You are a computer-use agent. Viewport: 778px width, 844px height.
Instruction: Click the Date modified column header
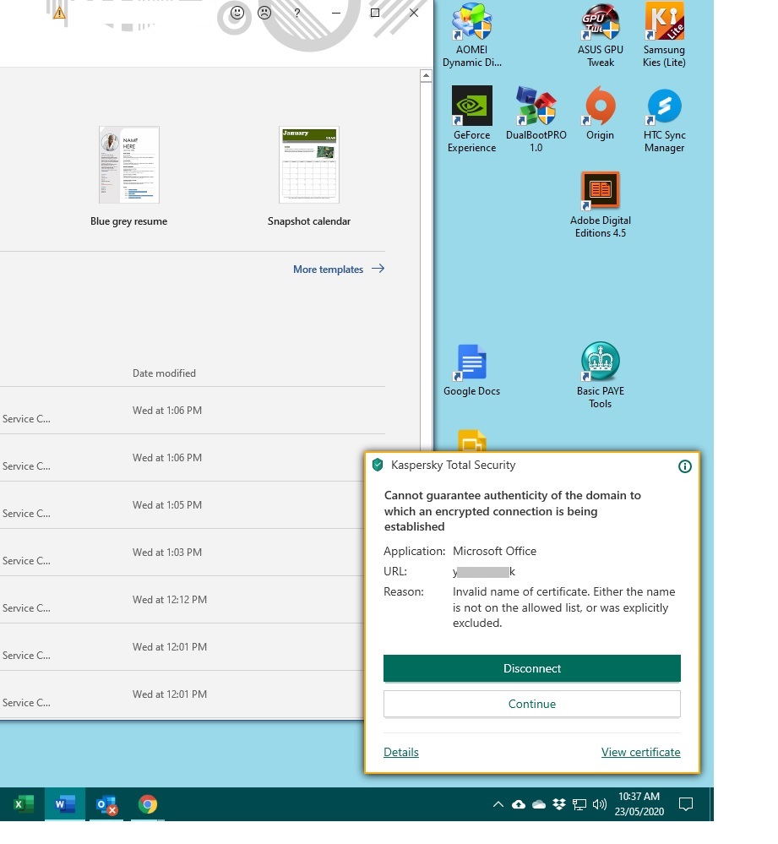tap(164, 373)
